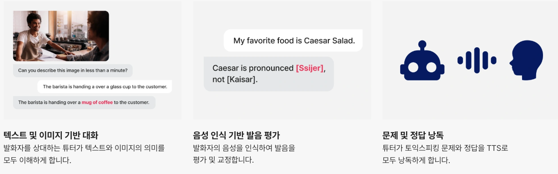
Task: Click the 'not [Kaisar].' text
Action: click(235, 80)
